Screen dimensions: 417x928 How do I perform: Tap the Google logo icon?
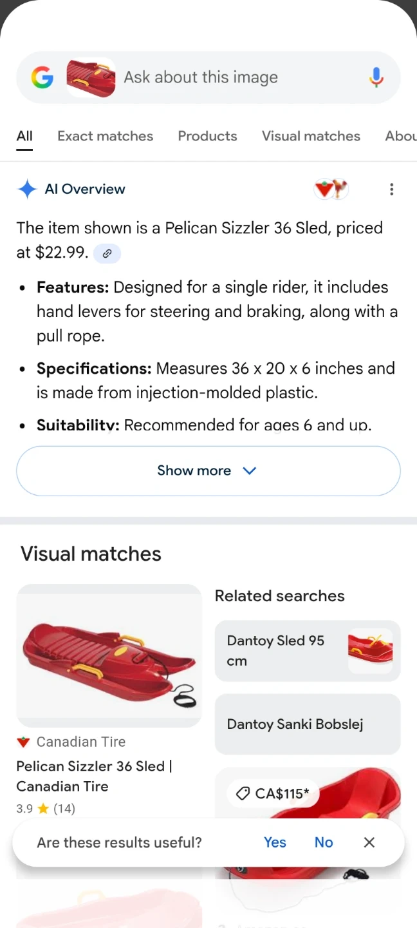click(42, 78)
